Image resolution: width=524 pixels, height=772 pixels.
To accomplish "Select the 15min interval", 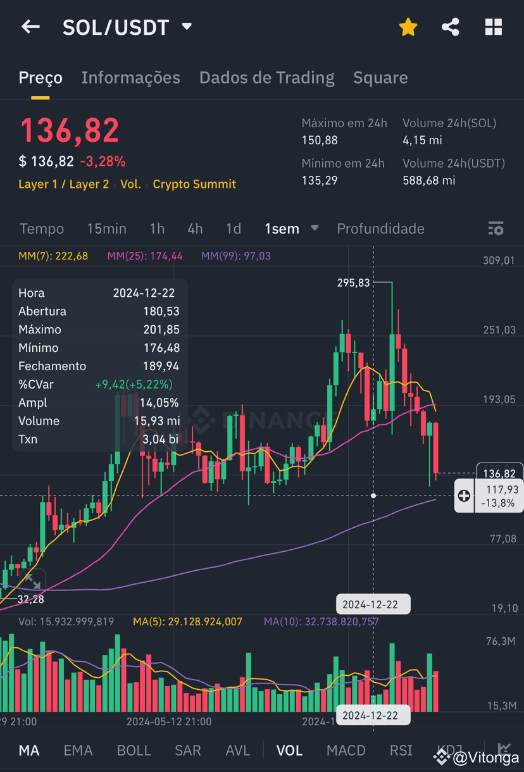I will pyautogui.click(x=106, y=228).
